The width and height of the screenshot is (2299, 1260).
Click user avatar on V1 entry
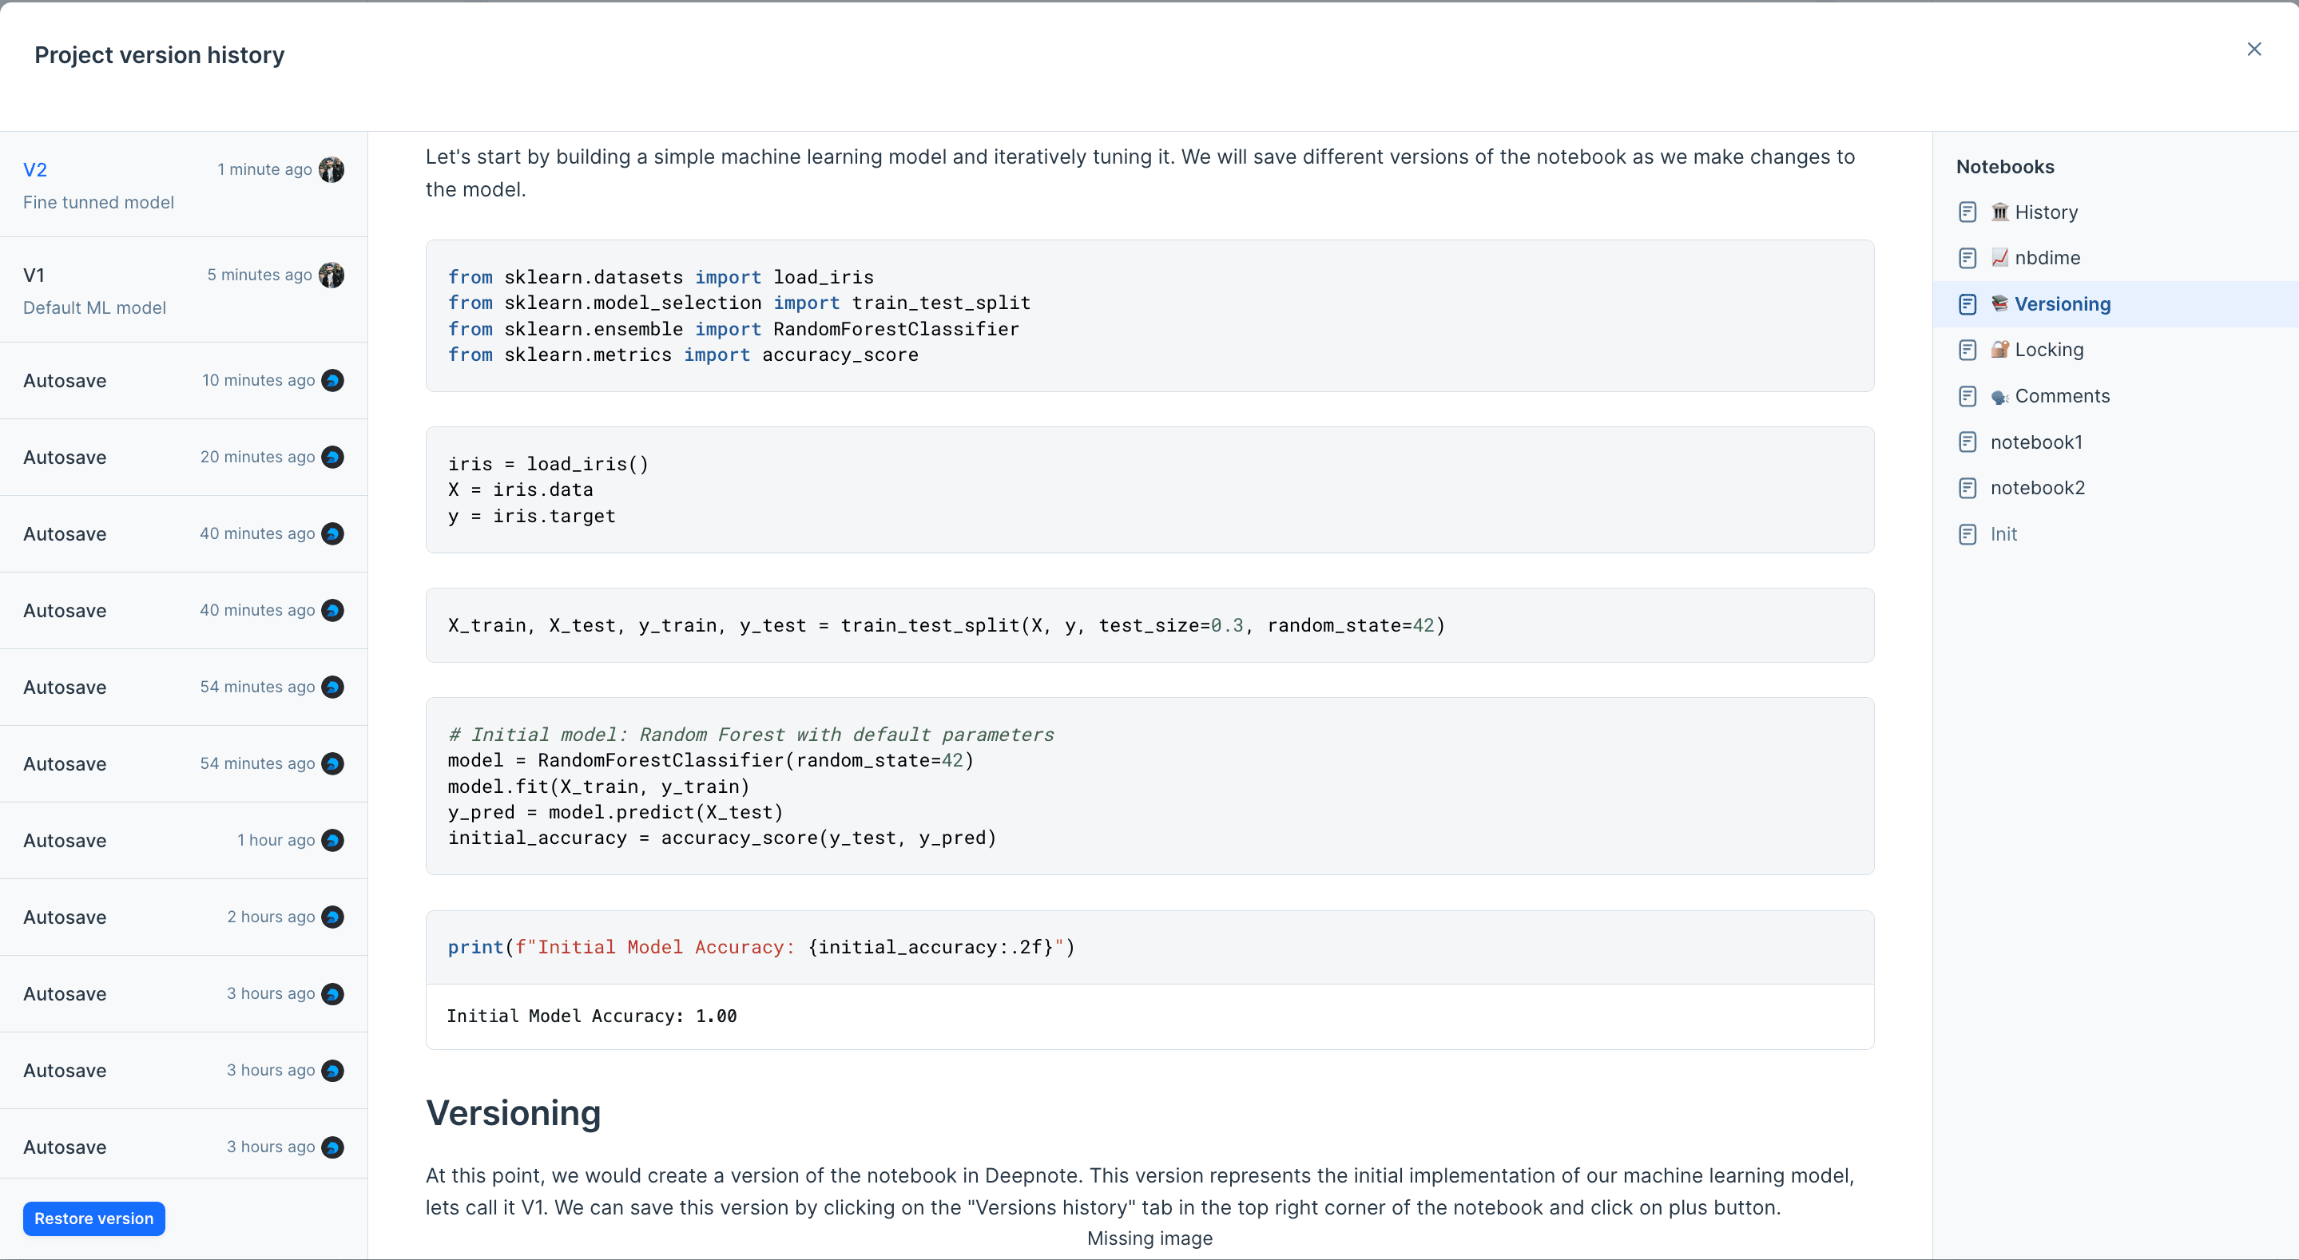[331, 275]
